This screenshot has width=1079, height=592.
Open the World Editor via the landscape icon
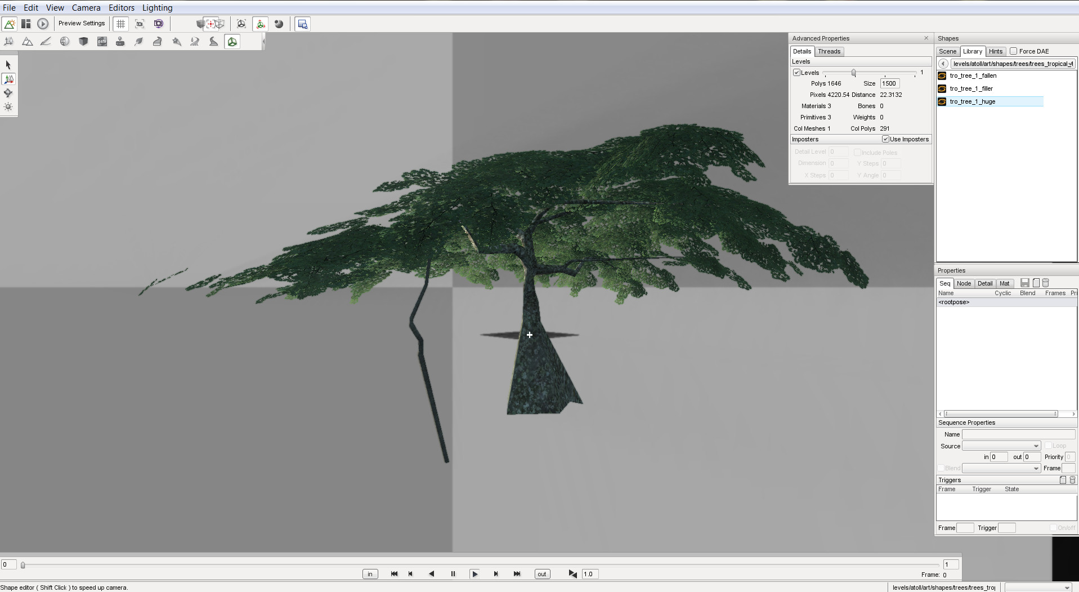[x=10, y=24]
